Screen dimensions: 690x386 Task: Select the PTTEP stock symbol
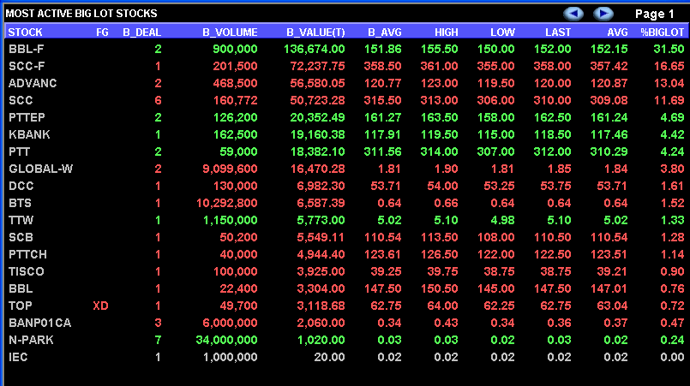(27, 117)
